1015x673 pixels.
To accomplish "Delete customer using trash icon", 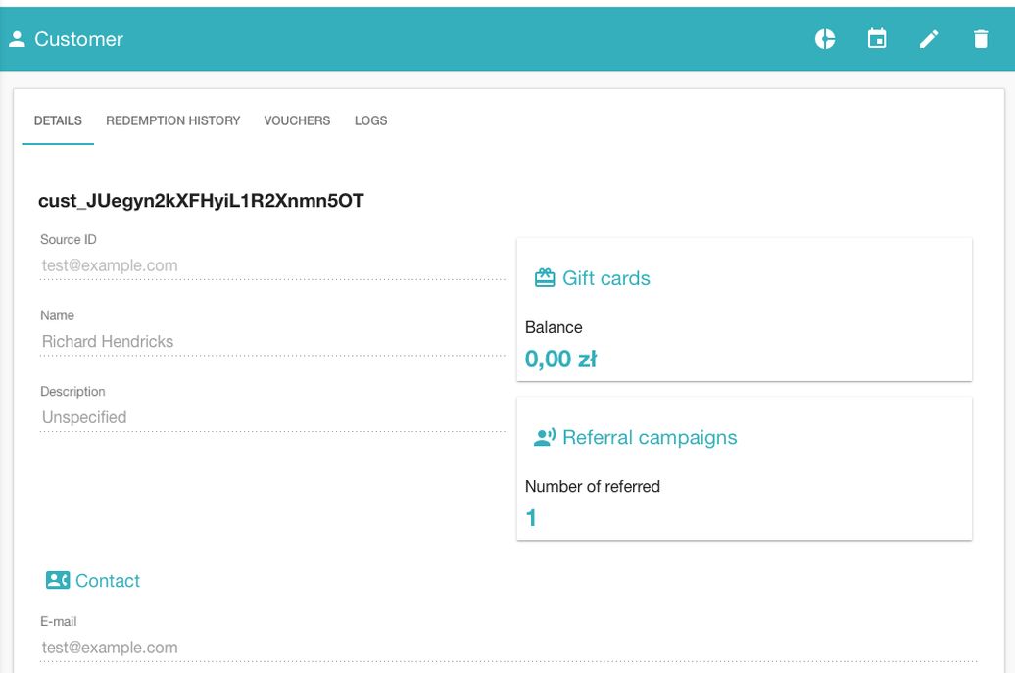I will pyautogui.click(x=981, y=39).
